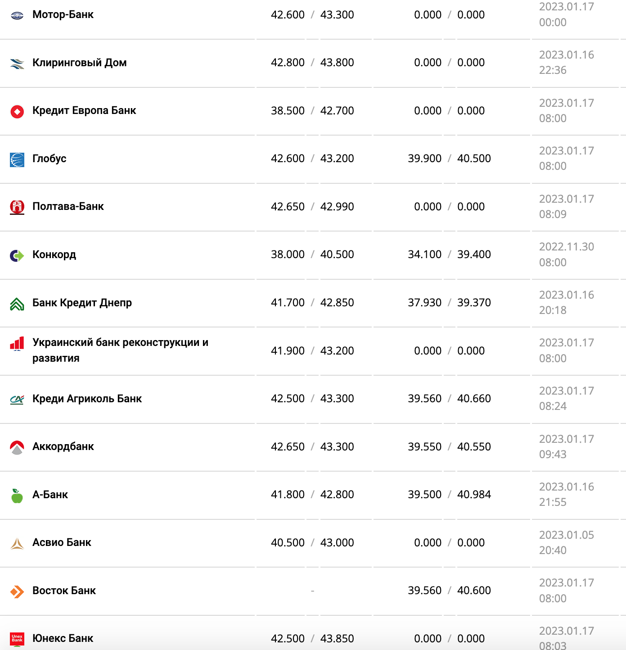Image resolution: width=626 pixels, height=650 pixels.
Task: Open the Мотор-Банк bank link
Action: click(x=63, y=15)
